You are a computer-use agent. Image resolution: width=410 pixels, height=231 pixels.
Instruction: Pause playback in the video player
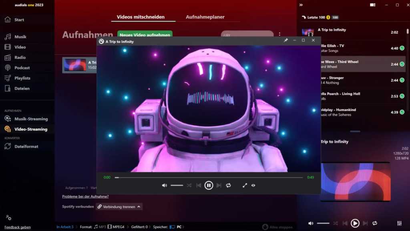pyautogui.click(x=209, y=185)
